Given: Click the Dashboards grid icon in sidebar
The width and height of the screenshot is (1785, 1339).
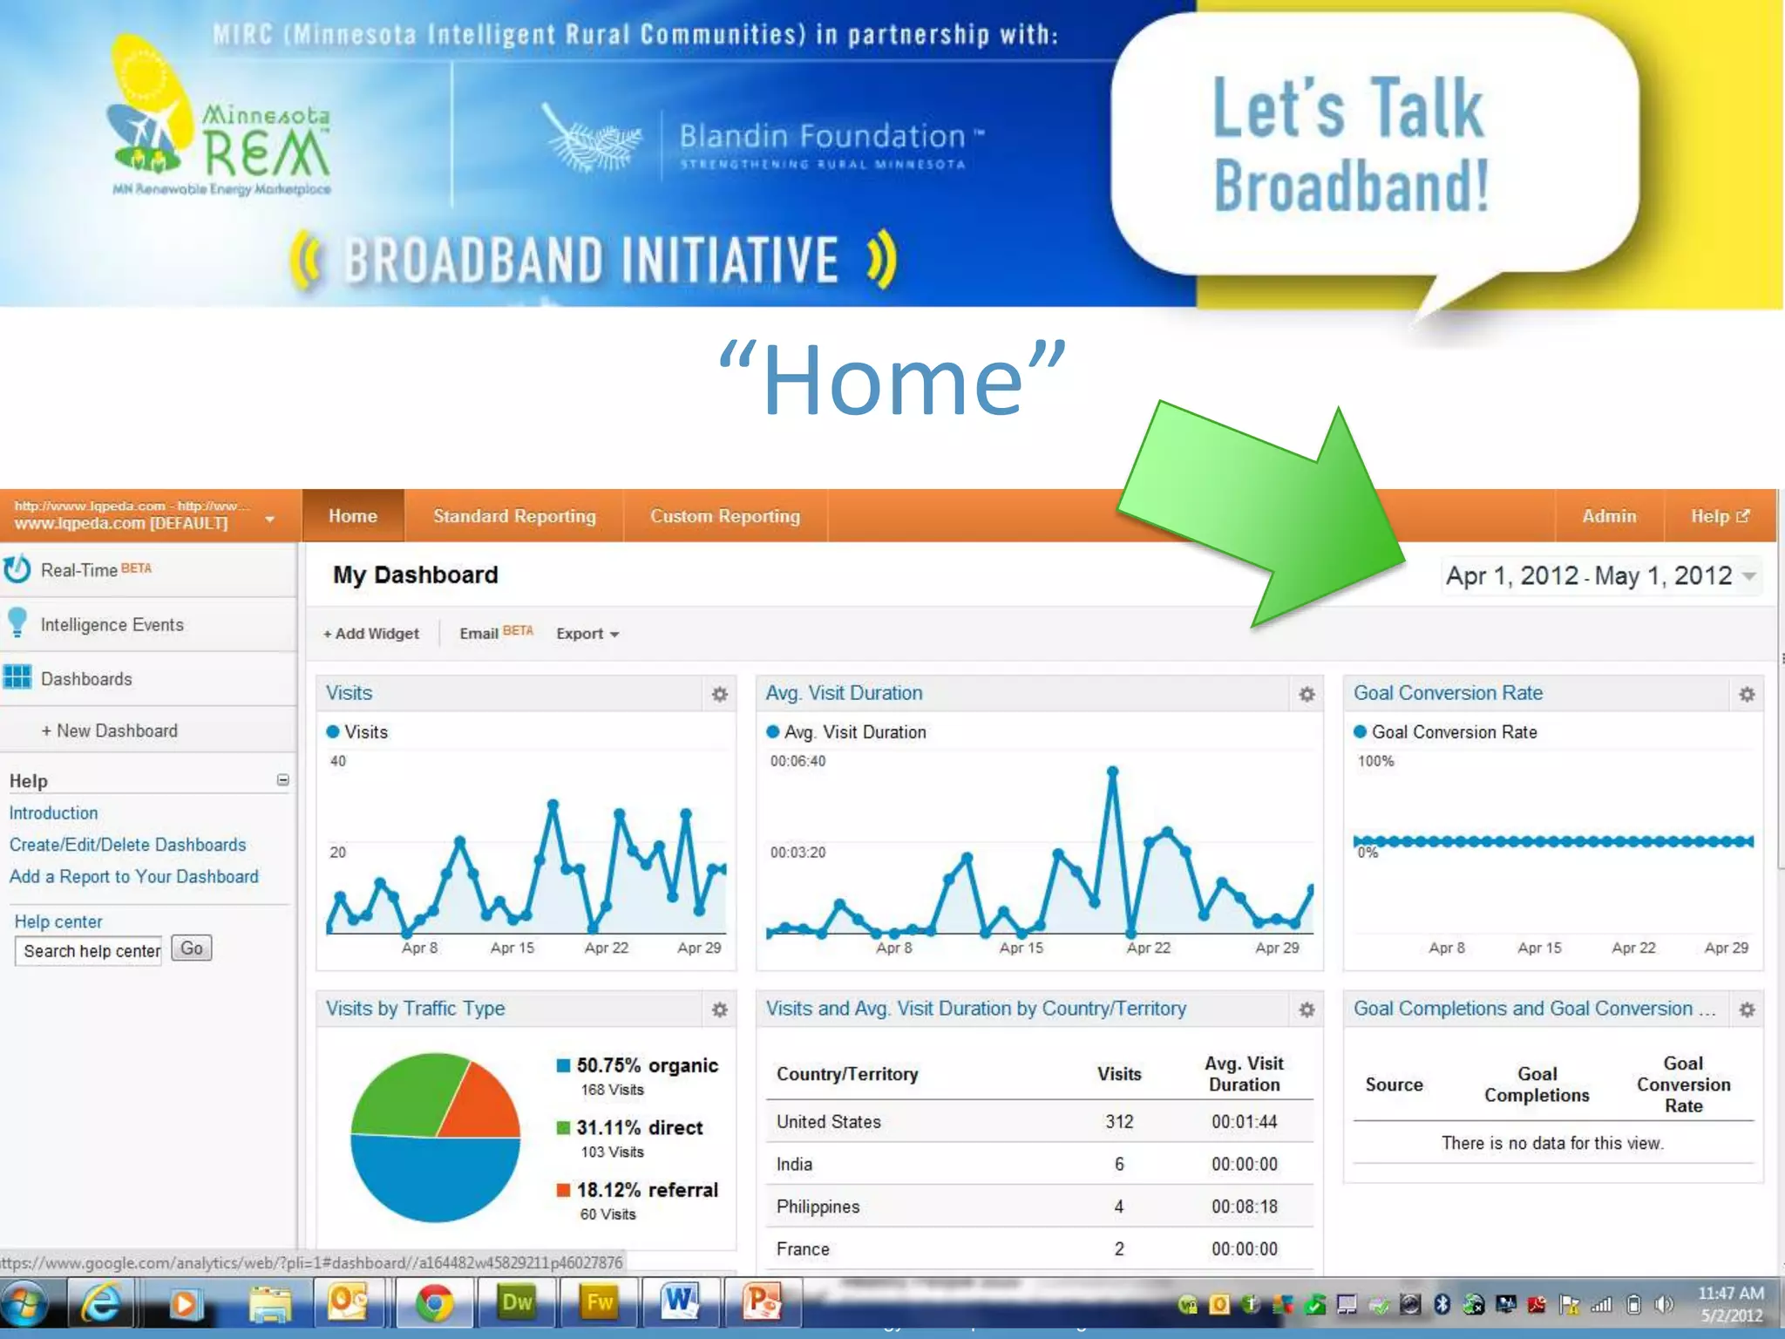Looking at the screenshot, I should point(17,677).
